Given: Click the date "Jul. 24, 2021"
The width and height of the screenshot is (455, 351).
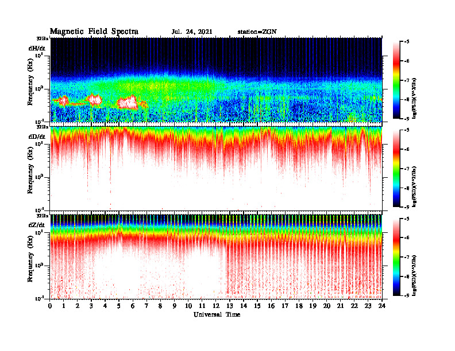Looking at the screenshot, I should 192,32.
